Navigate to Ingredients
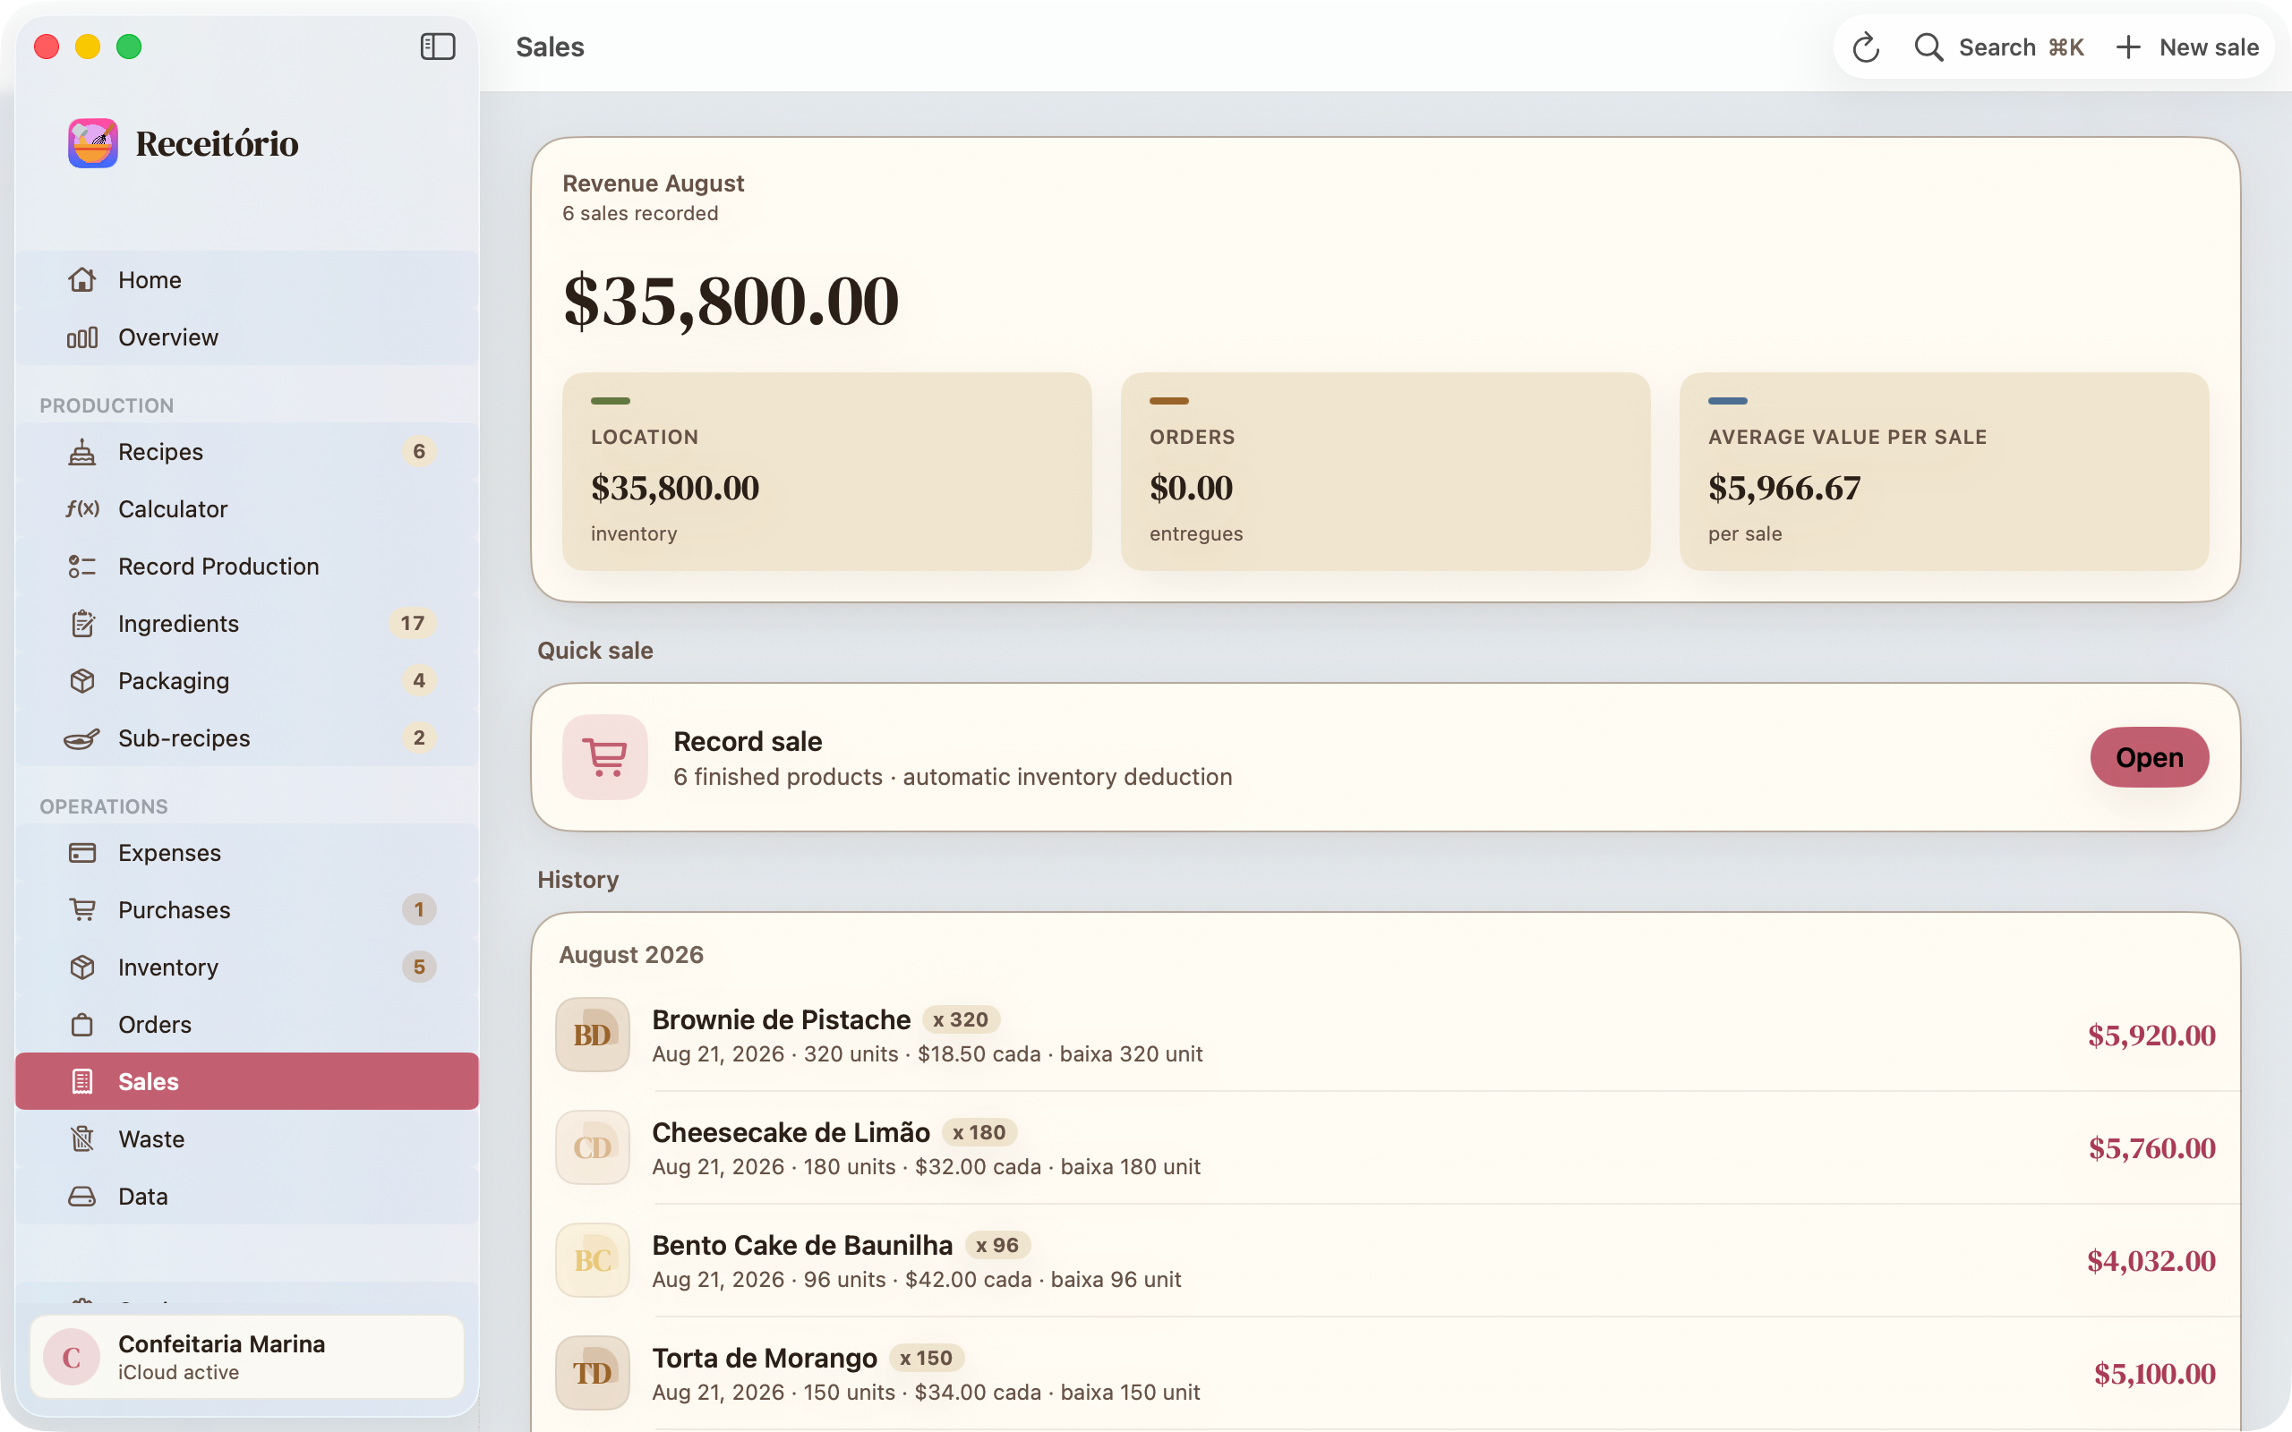This screenshot has width=2292, height=1432. (247, 623)
